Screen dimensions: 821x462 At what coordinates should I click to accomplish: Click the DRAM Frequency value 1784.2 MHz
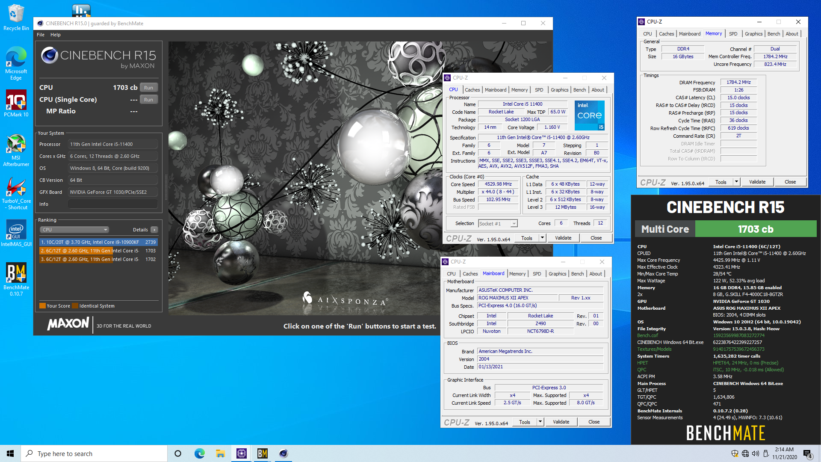click(x=738, y=82)
